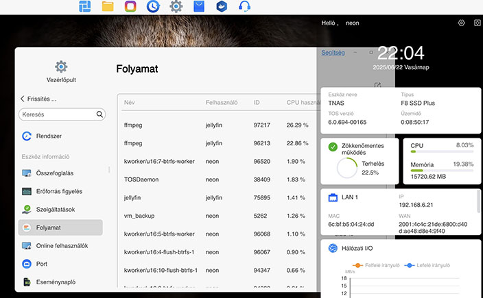Image resolution: width=483 pixels, height=298 pixels.
Task: Click the Eseménynapló document icon
Action: point(27,282)
